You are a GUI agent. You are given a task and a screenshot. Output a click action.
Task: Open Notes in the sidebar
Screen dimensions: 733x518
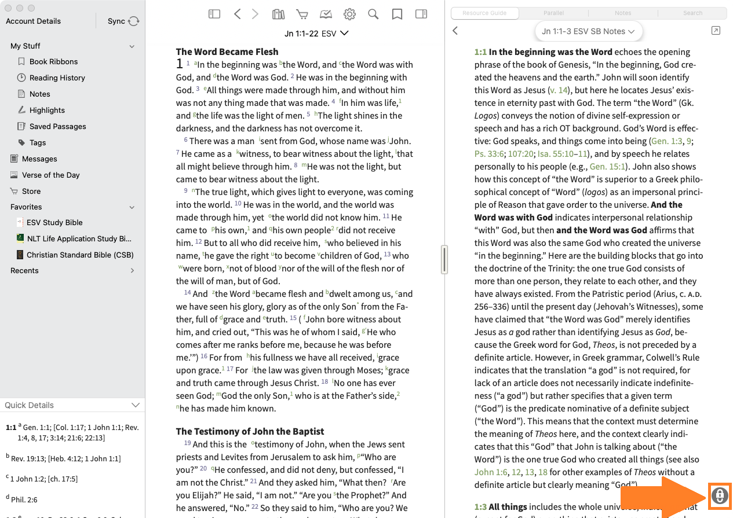39,94
